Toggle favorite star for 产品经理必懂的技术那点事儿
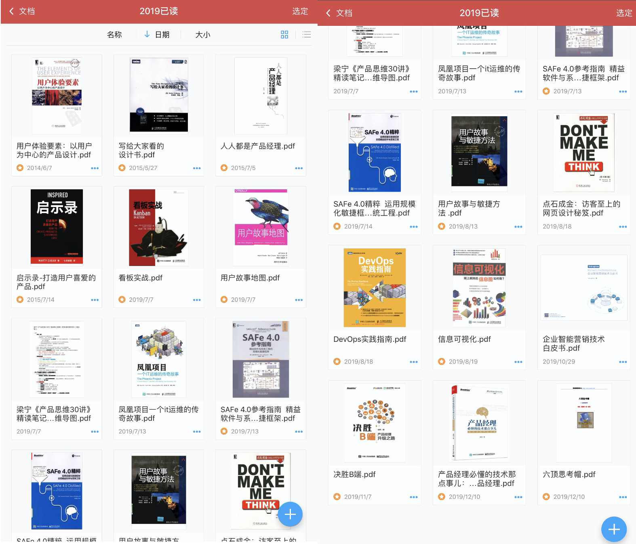Viewport: 636px width, 544px height. pyautogui.click(x=442, y=497)
